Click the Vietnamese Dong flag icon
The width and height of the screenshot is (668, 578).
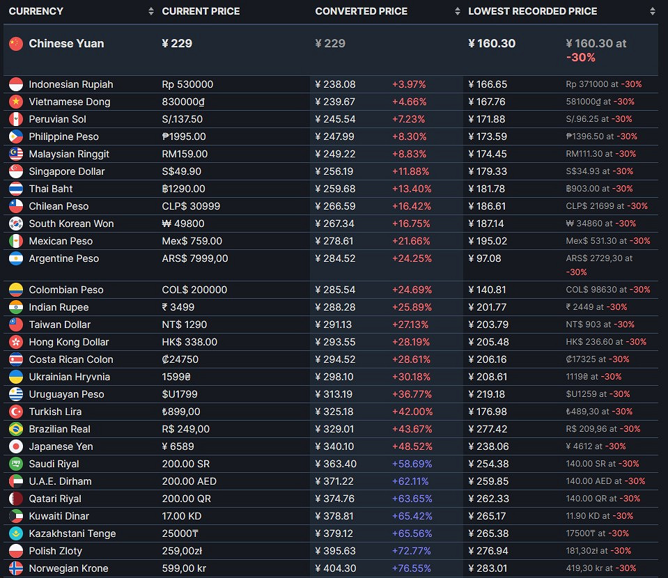pos(16,102)
